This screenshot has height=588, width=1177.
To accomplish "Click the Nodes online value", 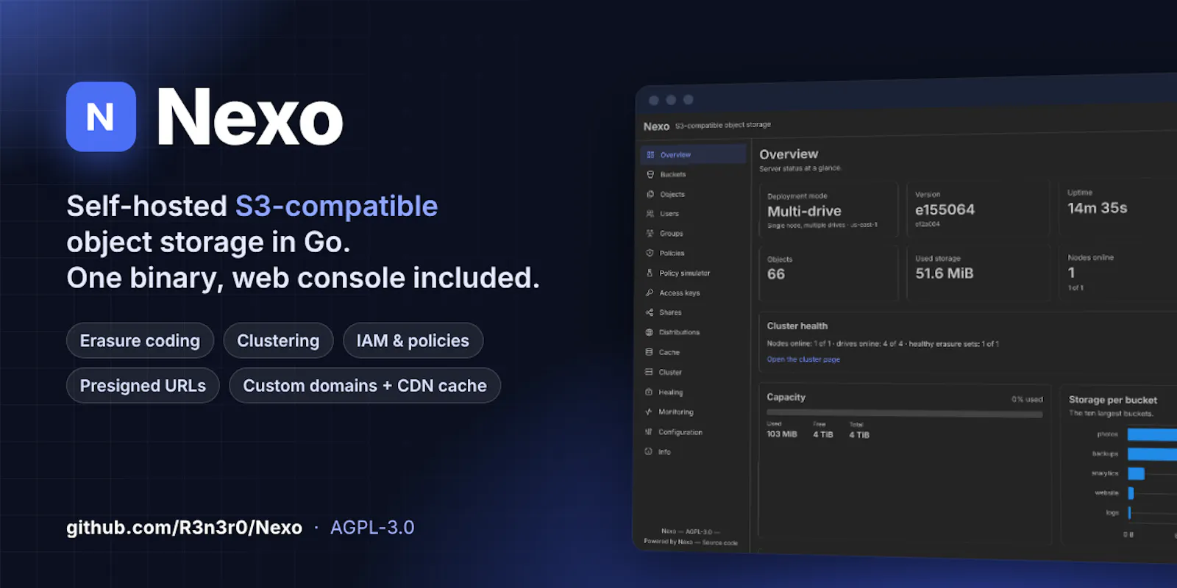I will tap(1072, 273).
